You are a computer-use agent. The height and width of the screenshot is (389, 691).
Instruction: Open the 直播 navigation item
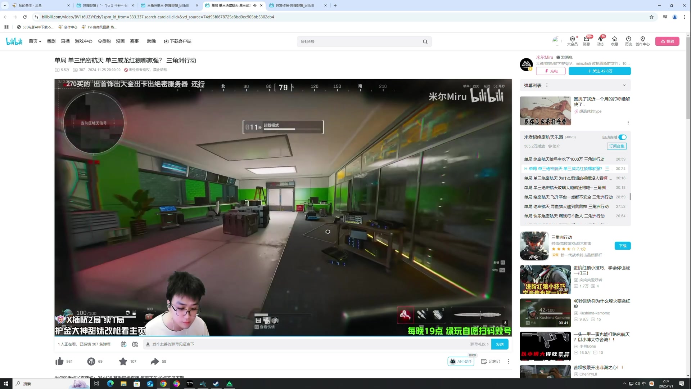tap(65, 41)
